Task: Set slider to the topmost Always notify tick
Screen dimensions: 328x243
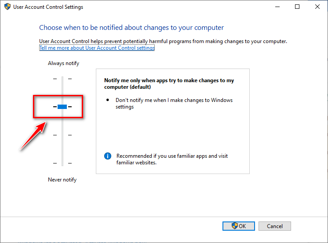Action: (x=62, y=79)
